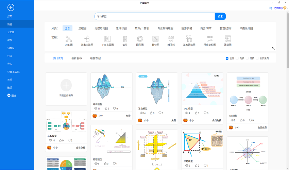Screen dimensions: 289x170
Task: Click the 搜索 button
Action: pos(220,16)
